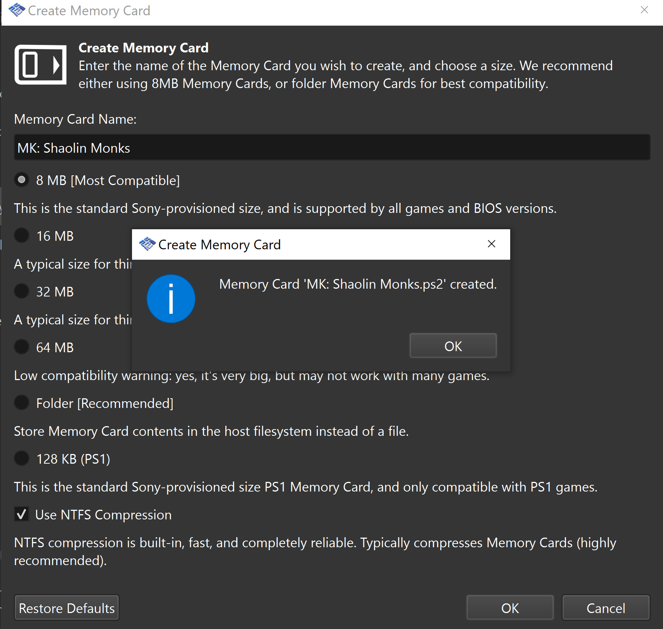Select the text 'MK: Shaolin Monks'

tap(73, 147)
